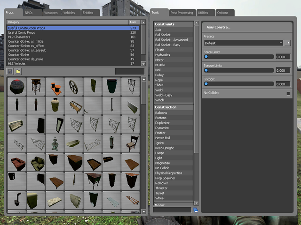Image resolution: width=301 pixels, height=225 pixels.
Task: Spawn the flat wooden pallet board prop
Action: click(x=131, y=162)
